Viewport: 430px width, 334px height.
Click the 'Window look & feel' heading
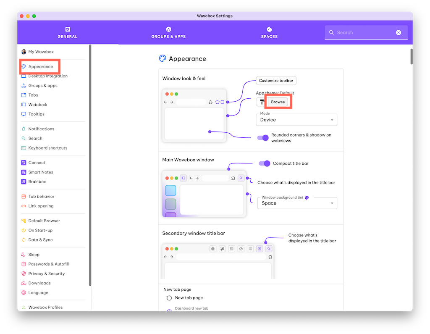click(184, 79)
